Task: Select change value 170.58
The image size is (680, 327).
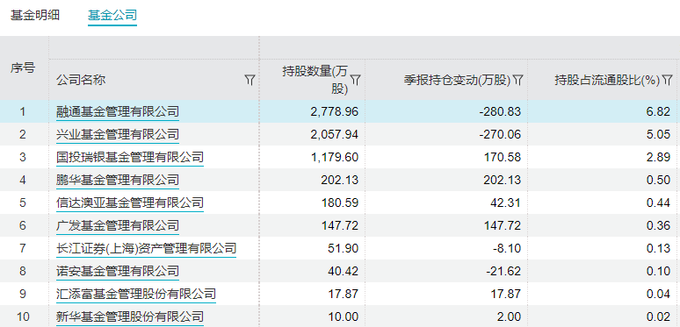Action: click(x=503, y=157)
